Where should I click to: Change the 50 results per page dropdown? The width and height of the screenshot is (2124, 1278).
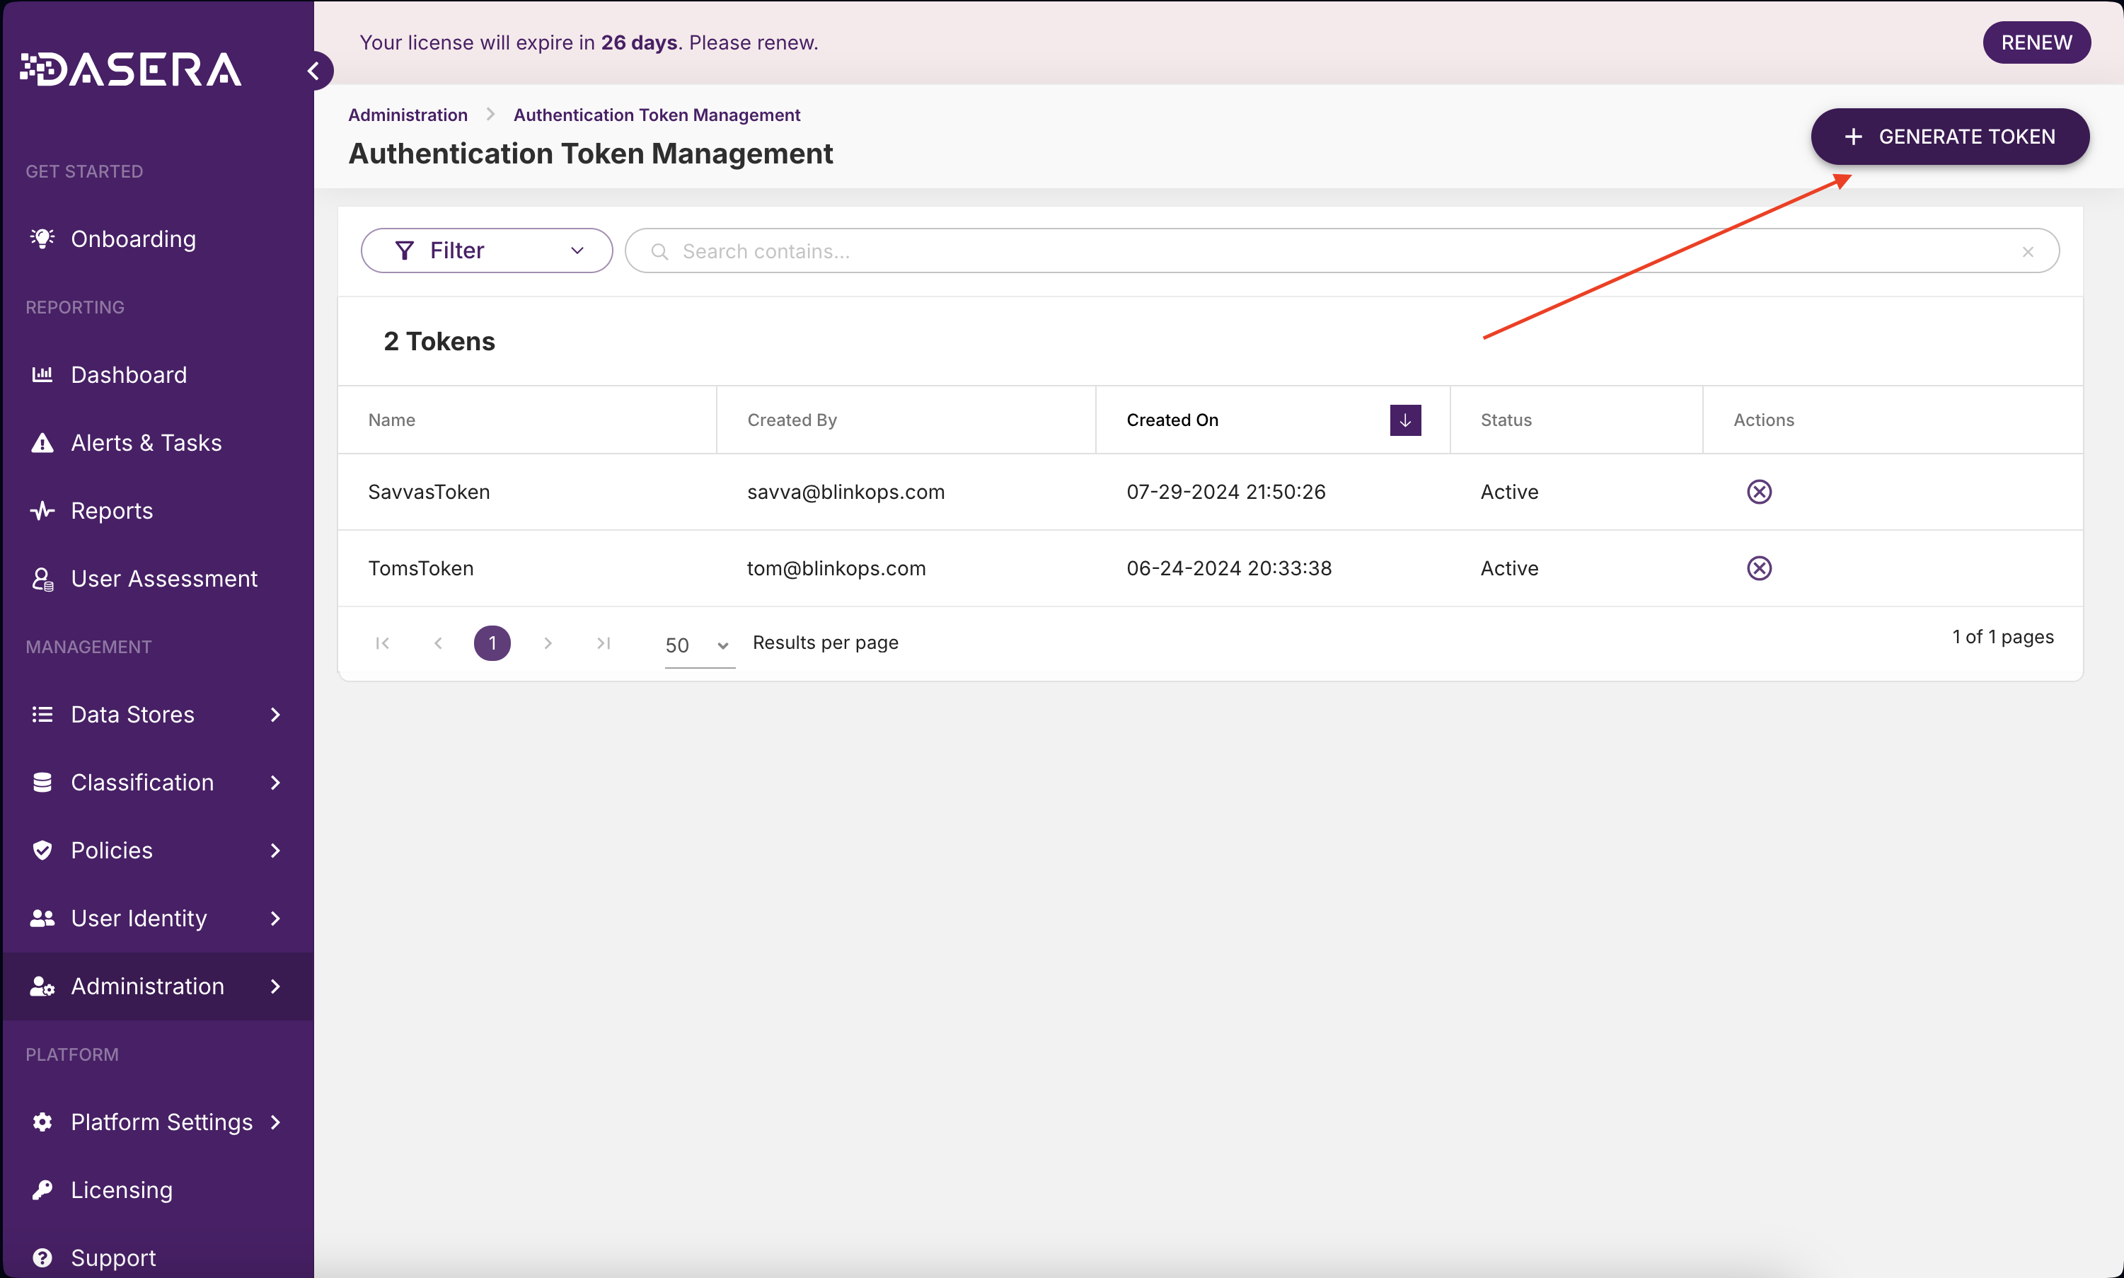(x=698, y=645)
